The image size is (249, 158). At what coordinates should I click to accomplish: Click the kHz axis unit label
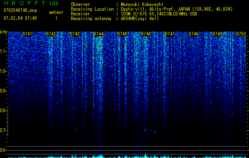pos(4,32)
